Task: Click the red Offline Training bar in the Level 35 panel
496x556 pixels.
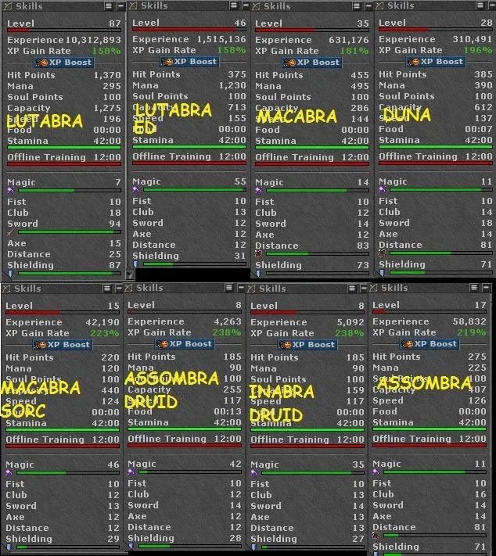Action: pyautogui.click(x=312, y=163)
